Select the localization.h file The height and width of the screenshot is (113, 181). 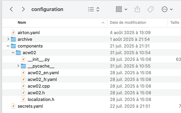[x=41, y=100]
